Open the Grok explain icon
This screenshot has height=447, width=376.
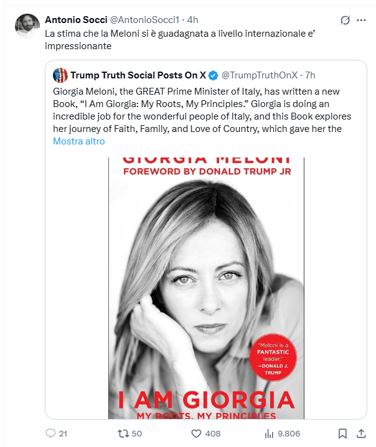click(x=344, y=20)
